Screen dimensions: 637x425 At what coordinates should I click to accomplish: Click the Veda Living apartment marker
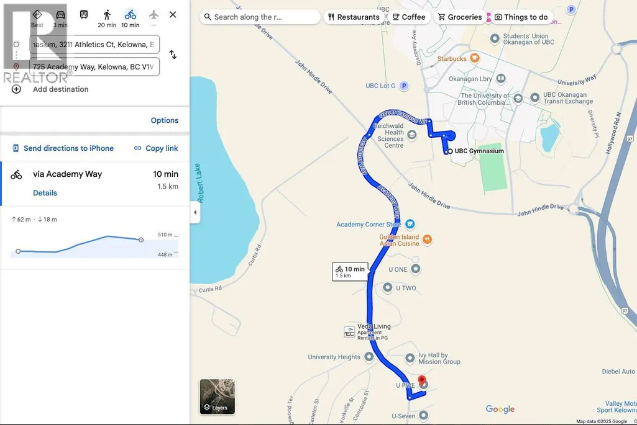(349, 332)
